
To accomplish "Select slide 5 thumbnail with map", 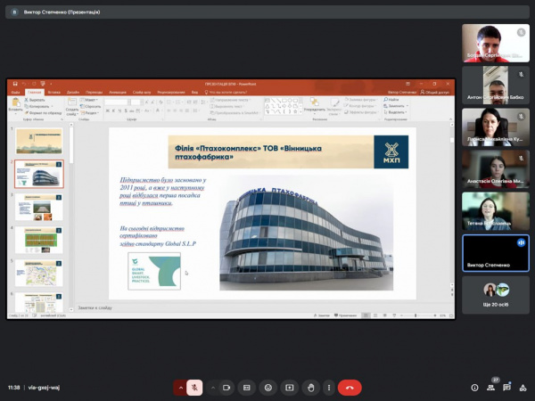I will (x=39, y=274).
